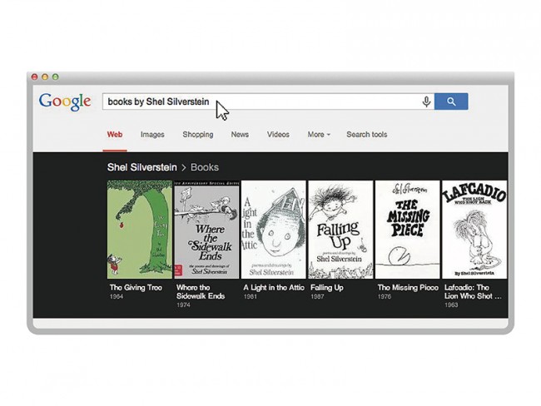Select the Web tab
Image resolution: width=541 pixels, height=406 pixels.
click(115, 135)
